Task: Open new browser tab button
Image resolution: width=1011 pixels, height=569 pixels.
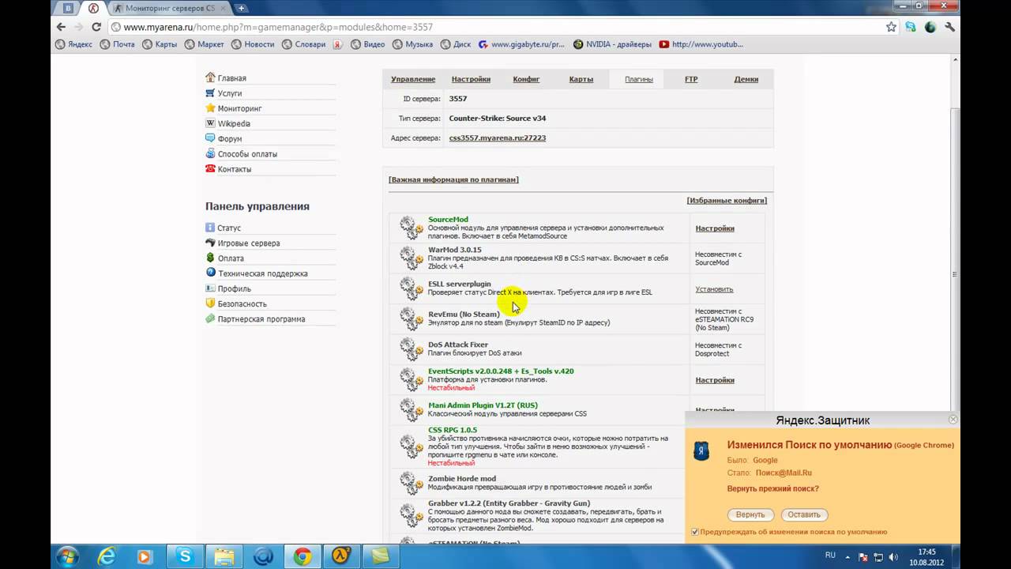Action: pos(242,8)
